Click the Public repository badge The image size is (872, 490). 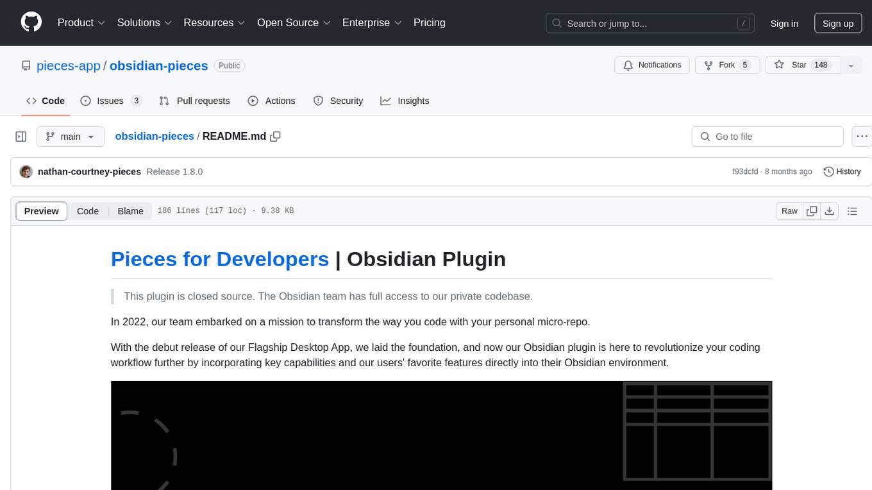(x=229, y=65)
